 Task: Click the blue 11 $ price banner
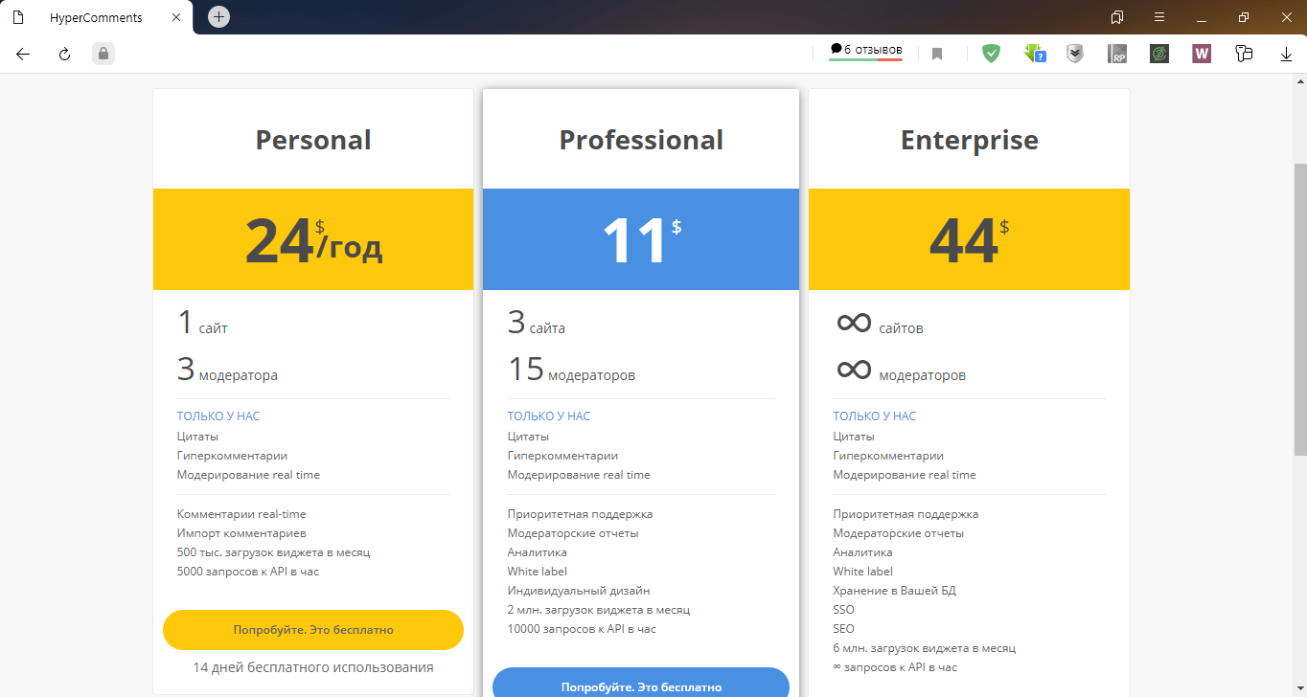(x=641, y=239)
